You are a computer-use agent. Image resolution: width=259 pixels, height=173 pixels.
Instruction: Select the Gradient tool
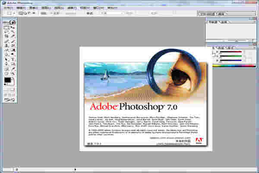[13, 50]
